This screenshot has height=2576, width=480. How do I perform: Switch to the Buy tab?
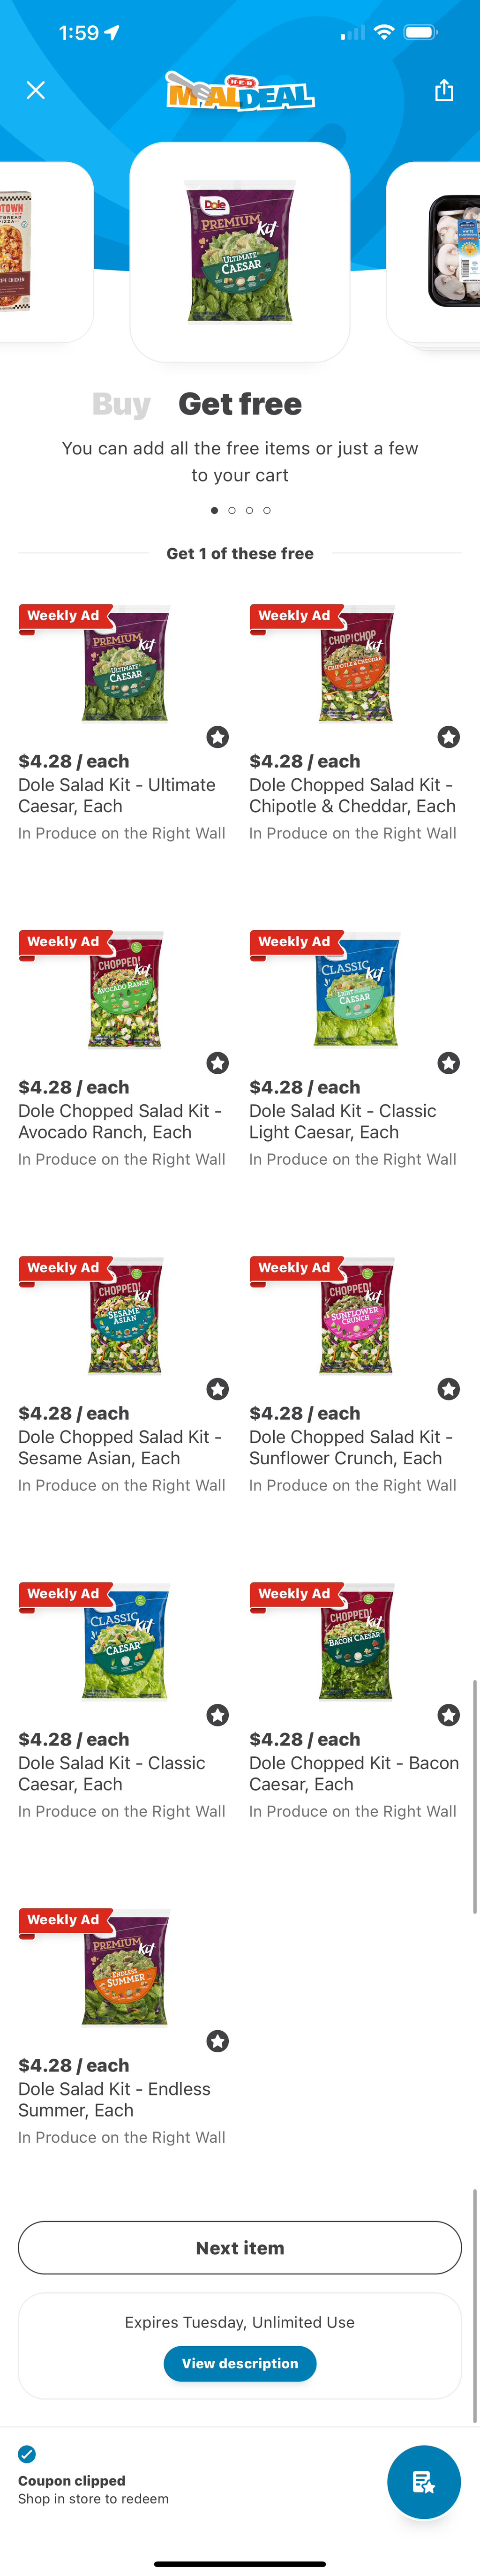point(121,404)
